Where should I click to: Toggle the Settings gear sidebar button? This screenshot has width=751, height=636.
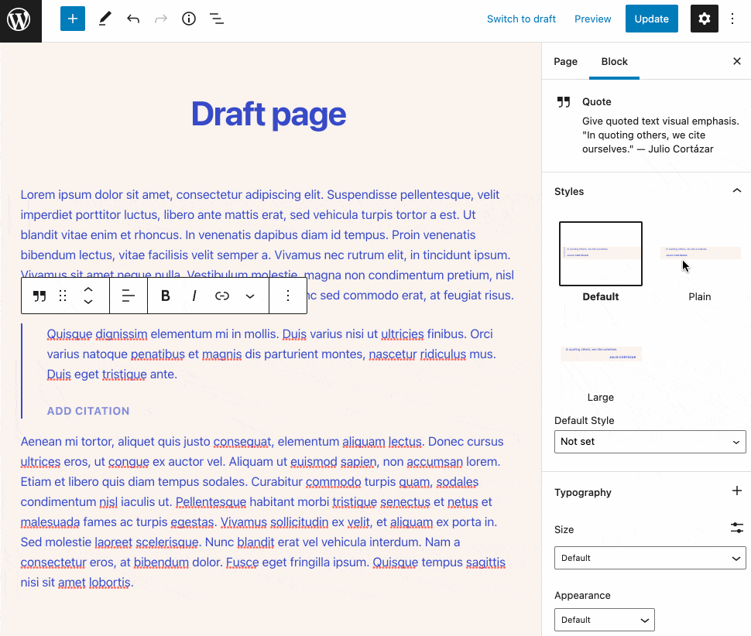[704, 19]
